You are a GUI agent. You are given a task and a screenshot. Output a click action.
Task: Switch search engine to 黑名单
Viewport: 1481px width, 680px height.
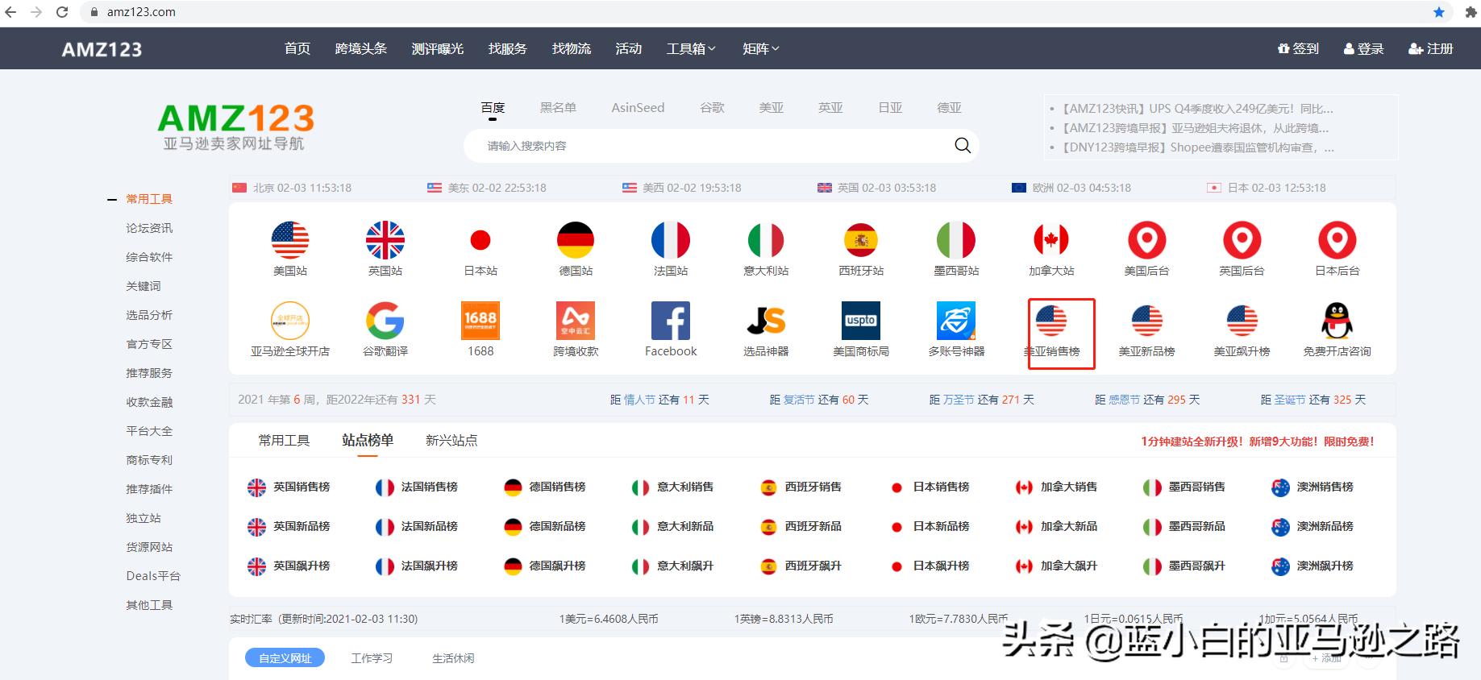coord(558,108)
